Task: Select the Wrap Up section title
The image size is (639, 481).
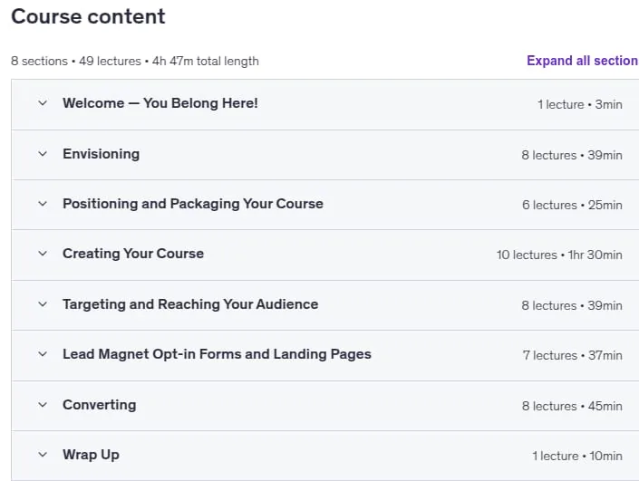Action: pos(91,455)
